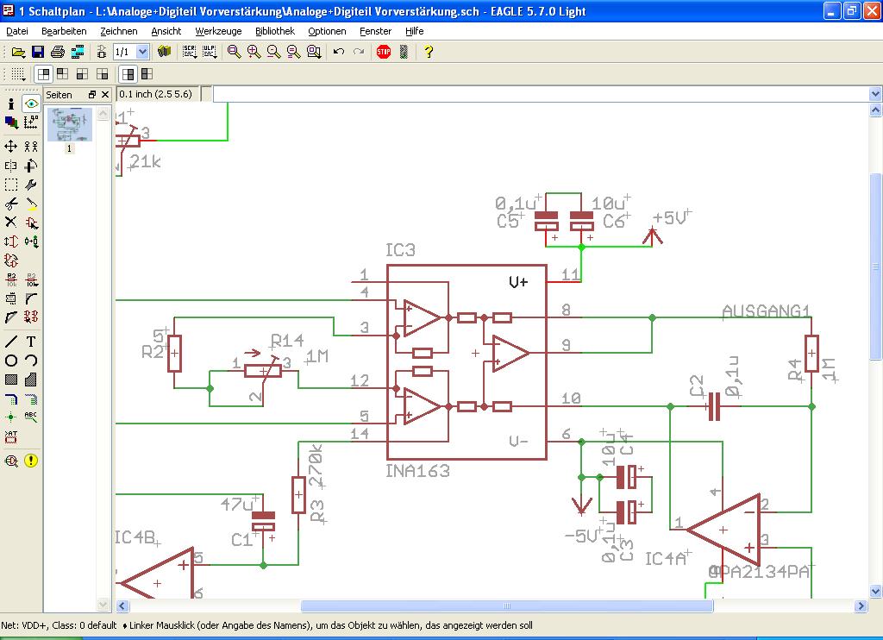Zoom out with the minus magnifier
Image resolution: width=883 pixels, height=640 pixels.
click(273, 52)
